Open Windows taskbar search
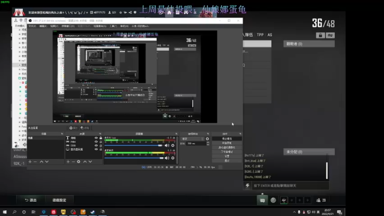Screen dimensions: 384x216 [x=14, y=212]
